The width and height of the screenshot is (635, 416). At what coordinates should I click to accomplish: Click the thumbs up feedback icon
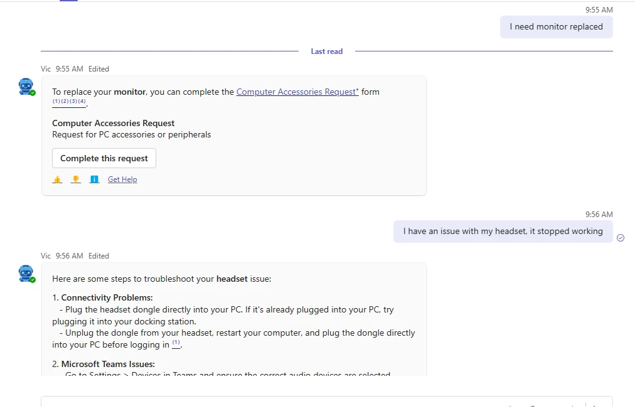click(57, 179)
